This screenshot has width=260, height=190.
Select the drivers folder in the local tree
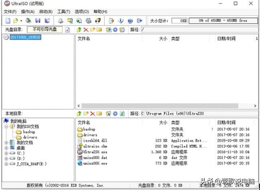[x=30, y=137]
